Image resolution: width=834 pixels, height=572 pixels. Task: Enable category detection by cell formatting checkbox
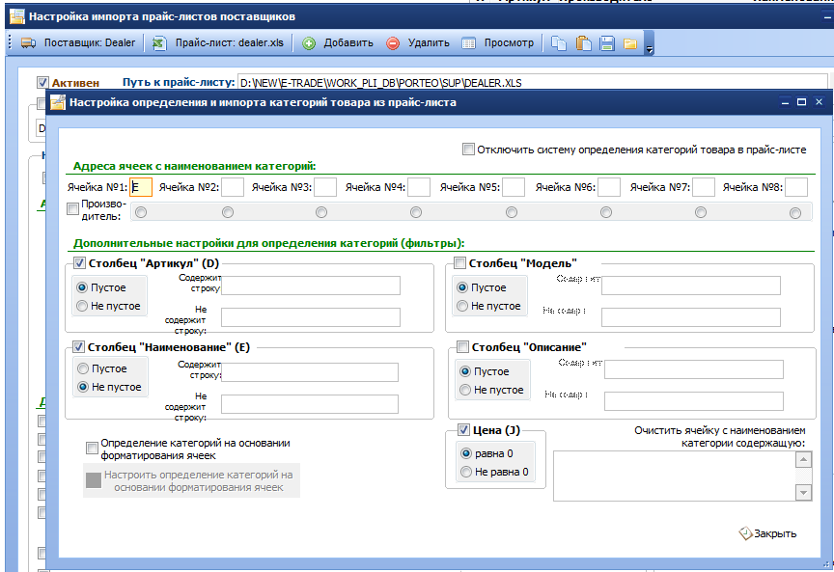(x=92, y=449)
